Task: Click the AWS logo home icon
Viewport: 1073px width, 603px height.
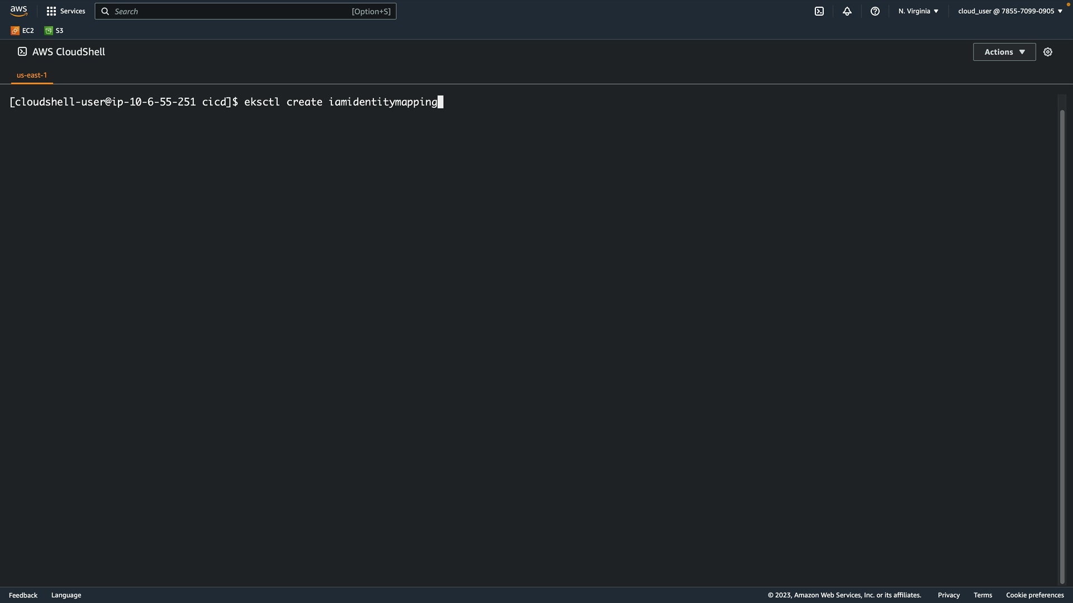Action: pos(18,11)
